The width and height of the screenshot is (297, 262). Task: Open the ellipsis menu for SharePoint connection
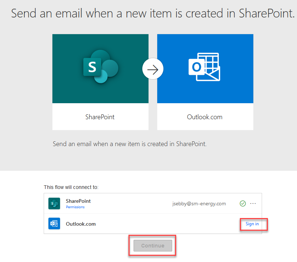pyautogui.click(x=253, y=203)
